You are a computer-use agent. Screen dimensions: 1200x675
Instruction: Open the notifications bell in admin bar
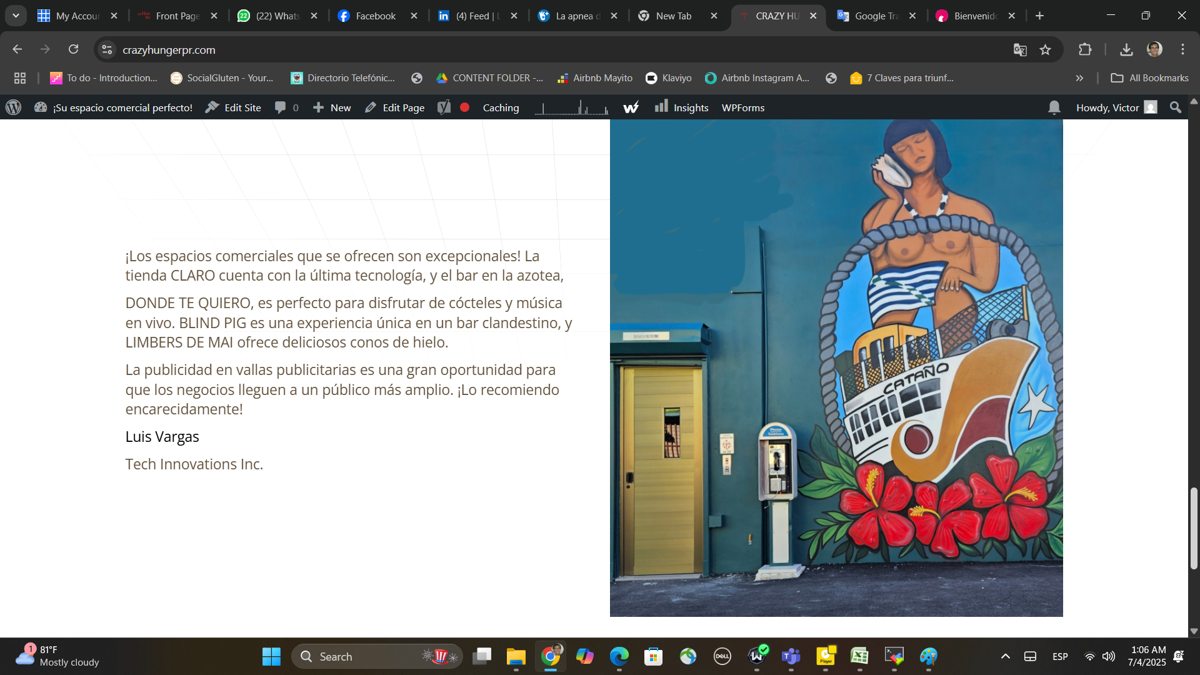[1054, 107]
